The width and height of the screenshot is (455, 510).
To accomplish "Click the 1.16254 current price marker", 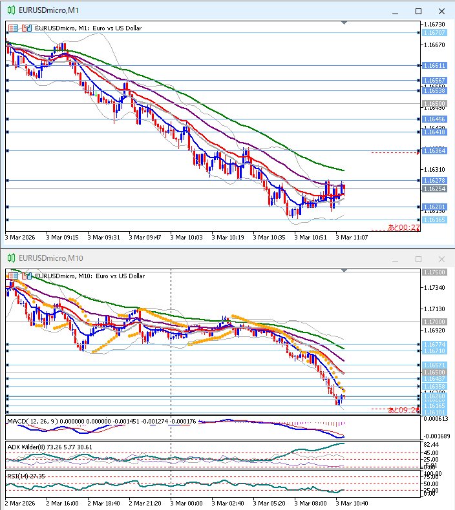I will tap(434, 189).
